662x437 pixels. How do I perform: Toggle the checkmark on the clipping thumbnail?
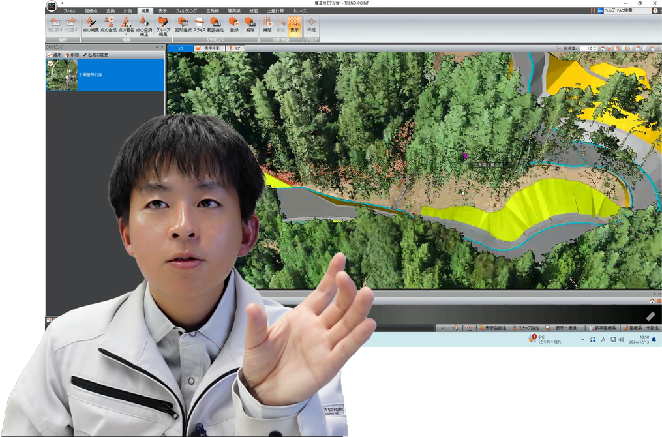pos(50,63)
